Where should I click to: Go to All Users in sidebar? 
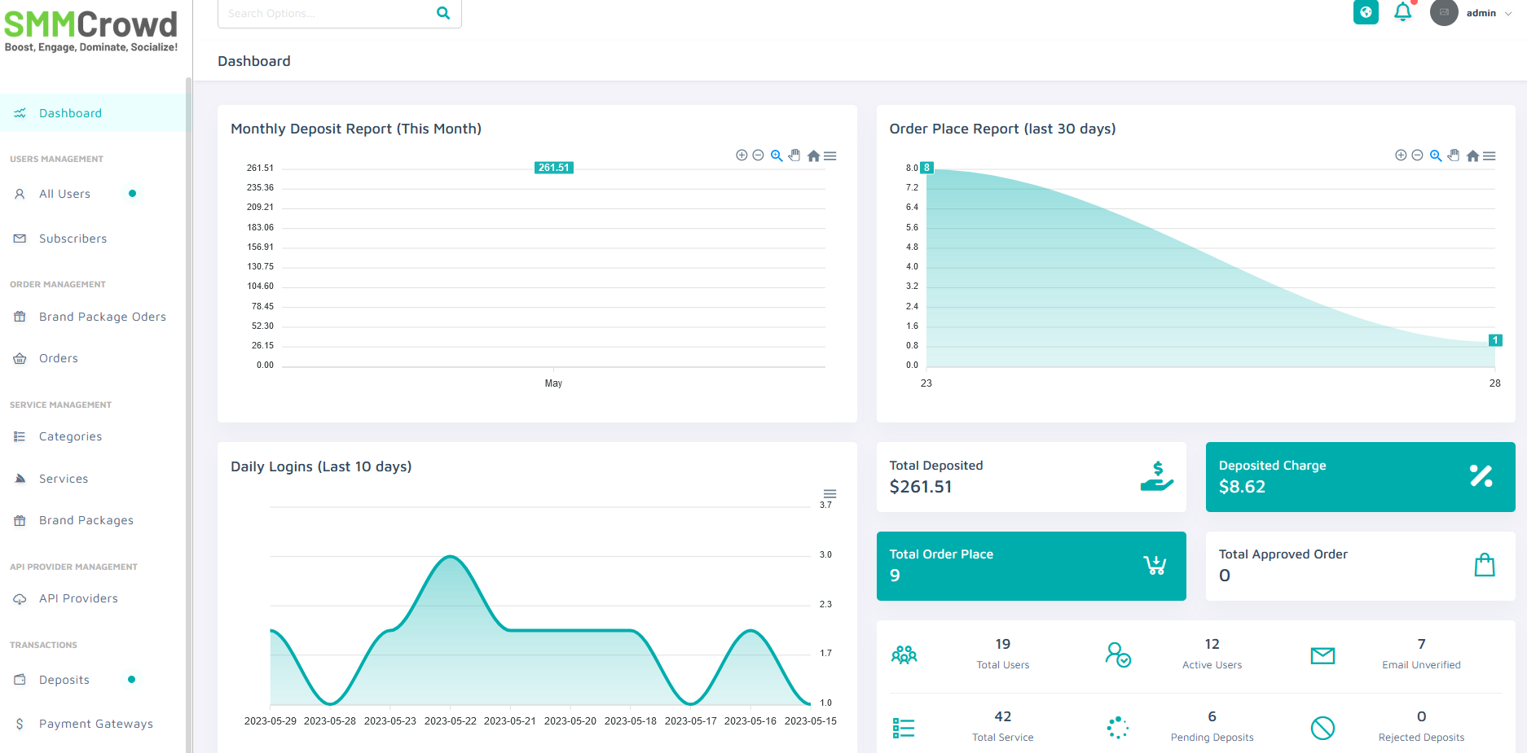[x=64, y=194]
